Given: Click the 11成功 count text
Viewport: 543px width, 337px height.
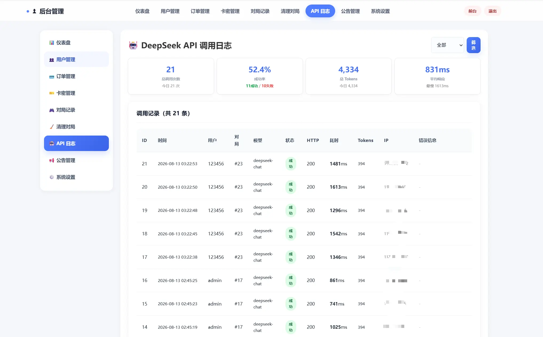Looking at the screenshot, I should (252, 86).
